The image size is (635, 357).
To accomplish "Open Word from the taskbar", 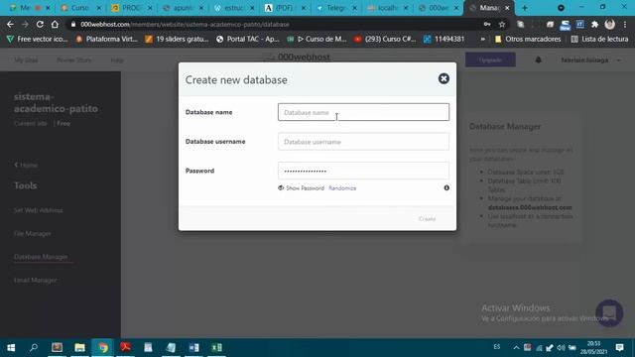I will (x=193, y=348).
